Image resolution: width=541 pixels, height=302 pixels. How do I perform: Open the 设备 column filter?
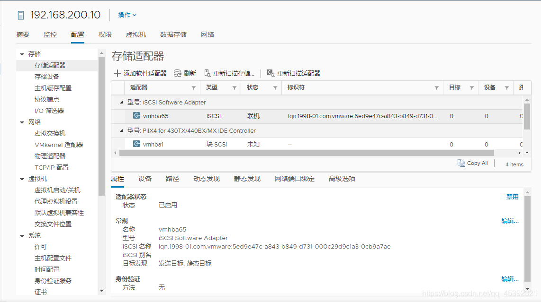point(507,88)
